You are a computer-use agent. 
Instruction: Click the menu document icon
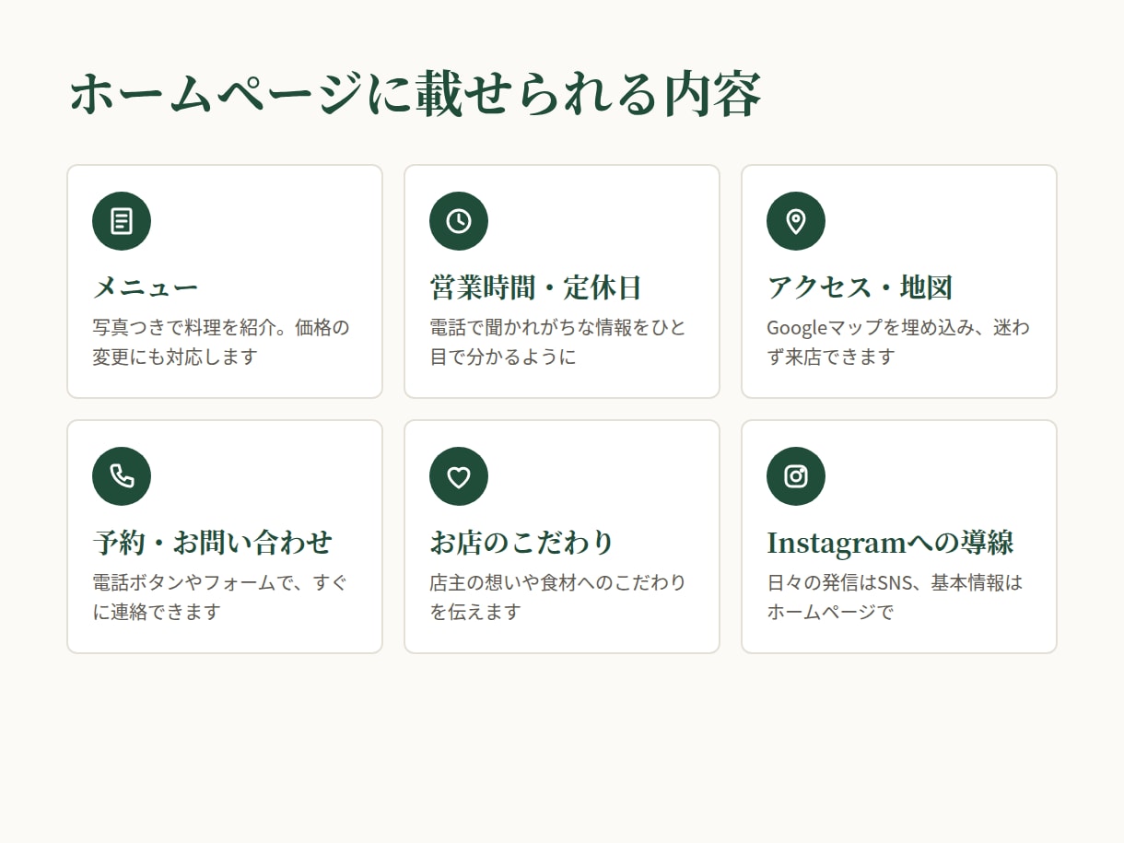[122, 221]
